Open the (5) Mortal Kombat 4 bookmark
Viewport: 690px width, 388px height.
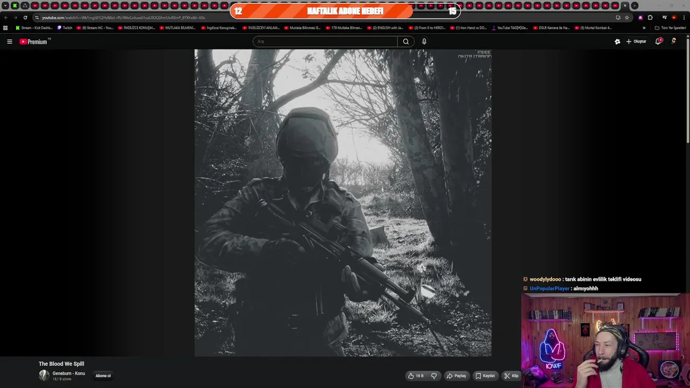coord(593,27)
